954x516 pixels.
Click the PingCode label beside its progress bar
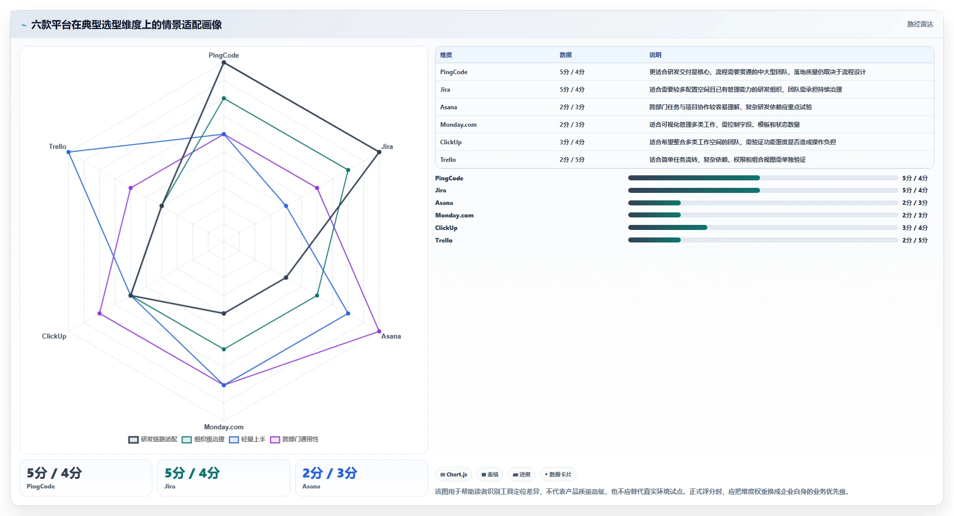tap(449, 178)
